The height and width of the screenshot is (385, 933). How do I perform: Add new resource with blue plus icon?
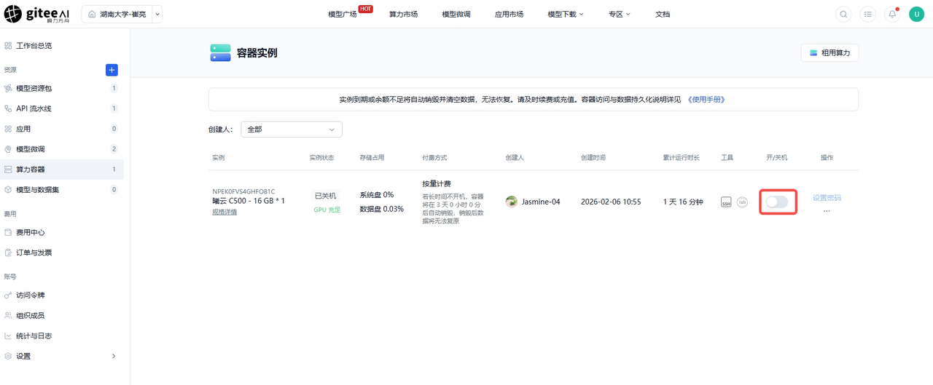112,70
